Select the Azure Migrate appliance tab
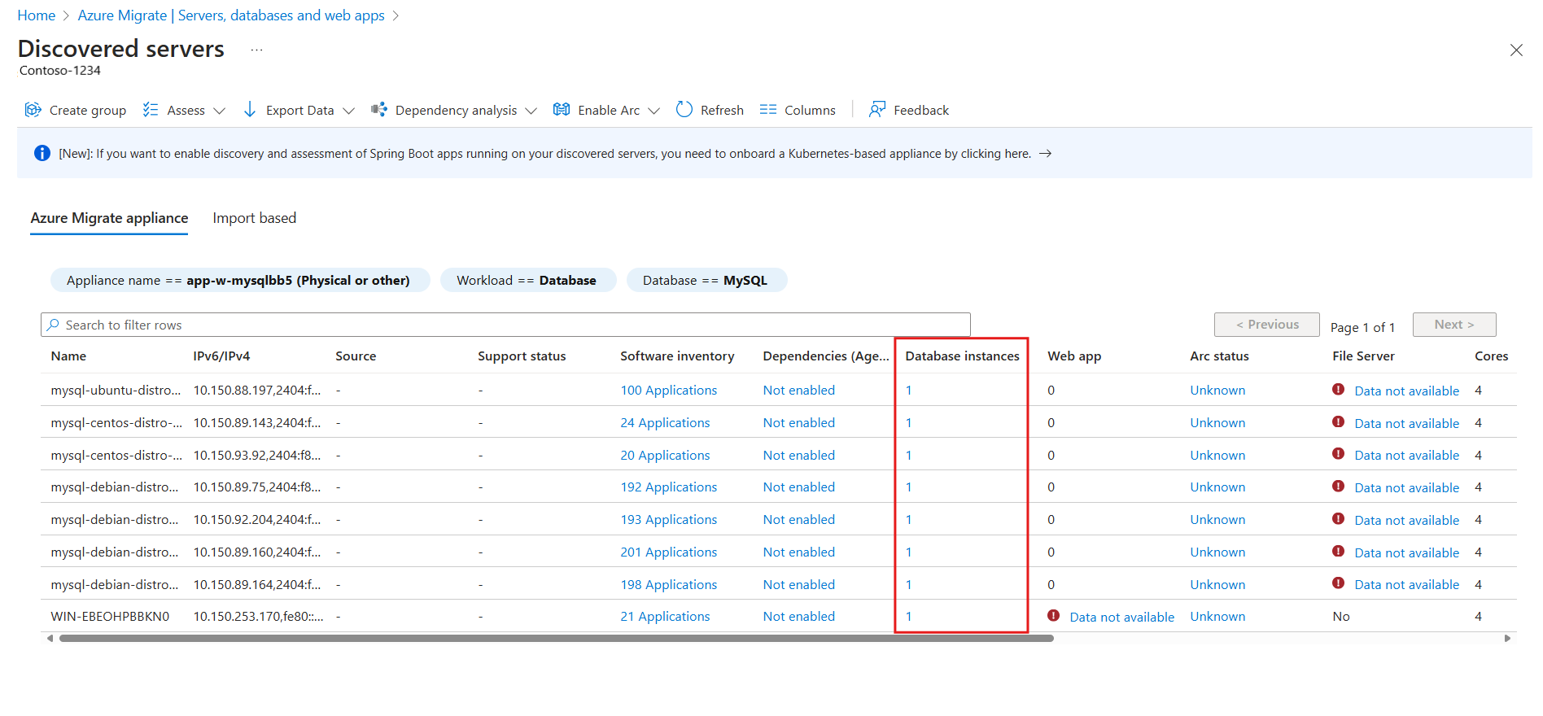This screenshot has width=1543, height=716. tap(109, 218)
